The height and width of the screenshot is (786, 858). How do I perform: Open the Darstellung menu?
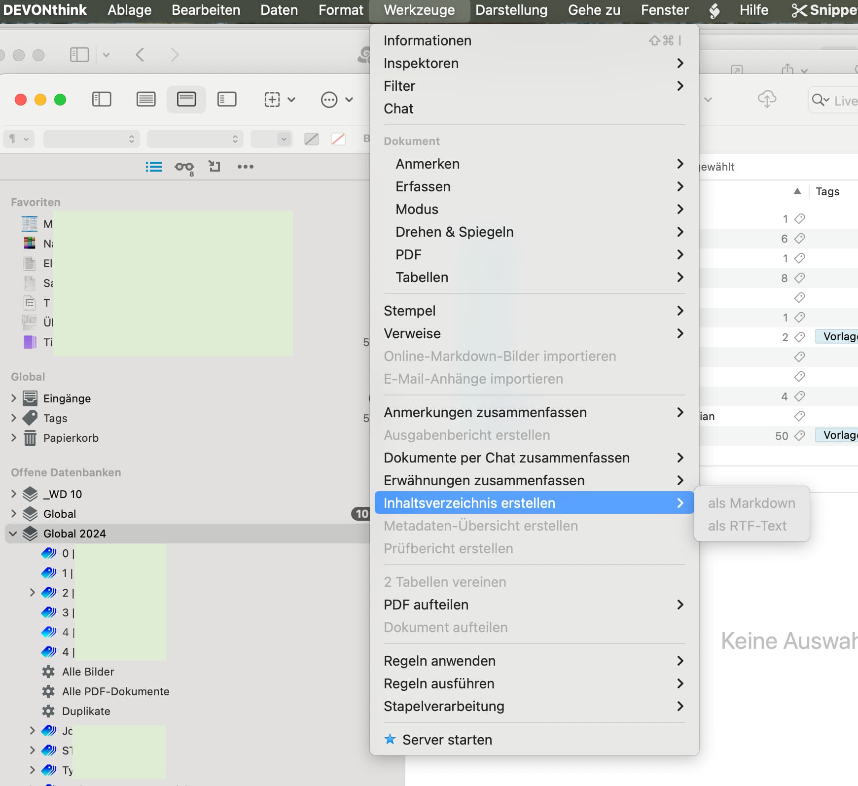pos(511,10)
